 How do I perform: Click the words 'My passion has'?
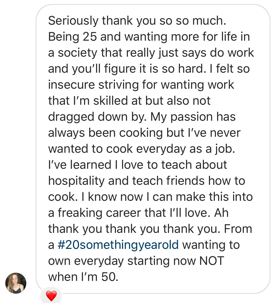[x=193, y=117]
